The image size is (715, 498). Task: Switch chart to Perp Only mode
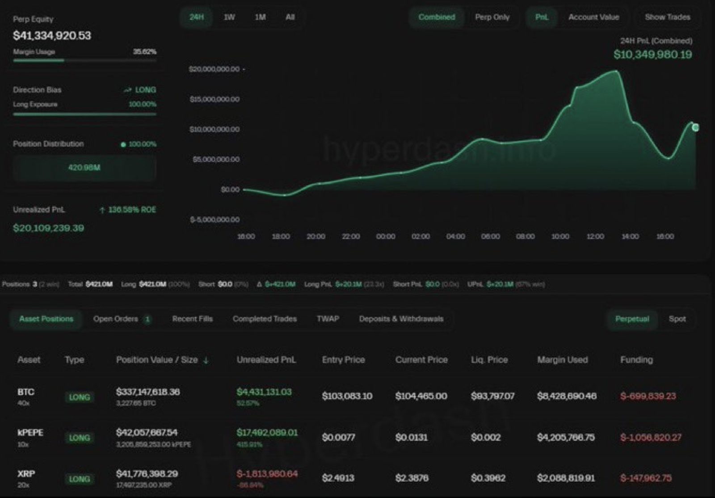(x=492, y=17)
